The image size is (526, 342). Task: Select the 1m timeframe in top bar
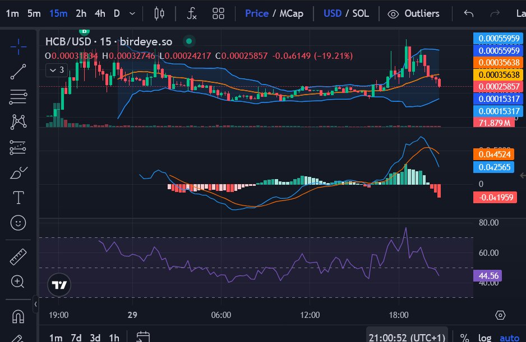12,13
